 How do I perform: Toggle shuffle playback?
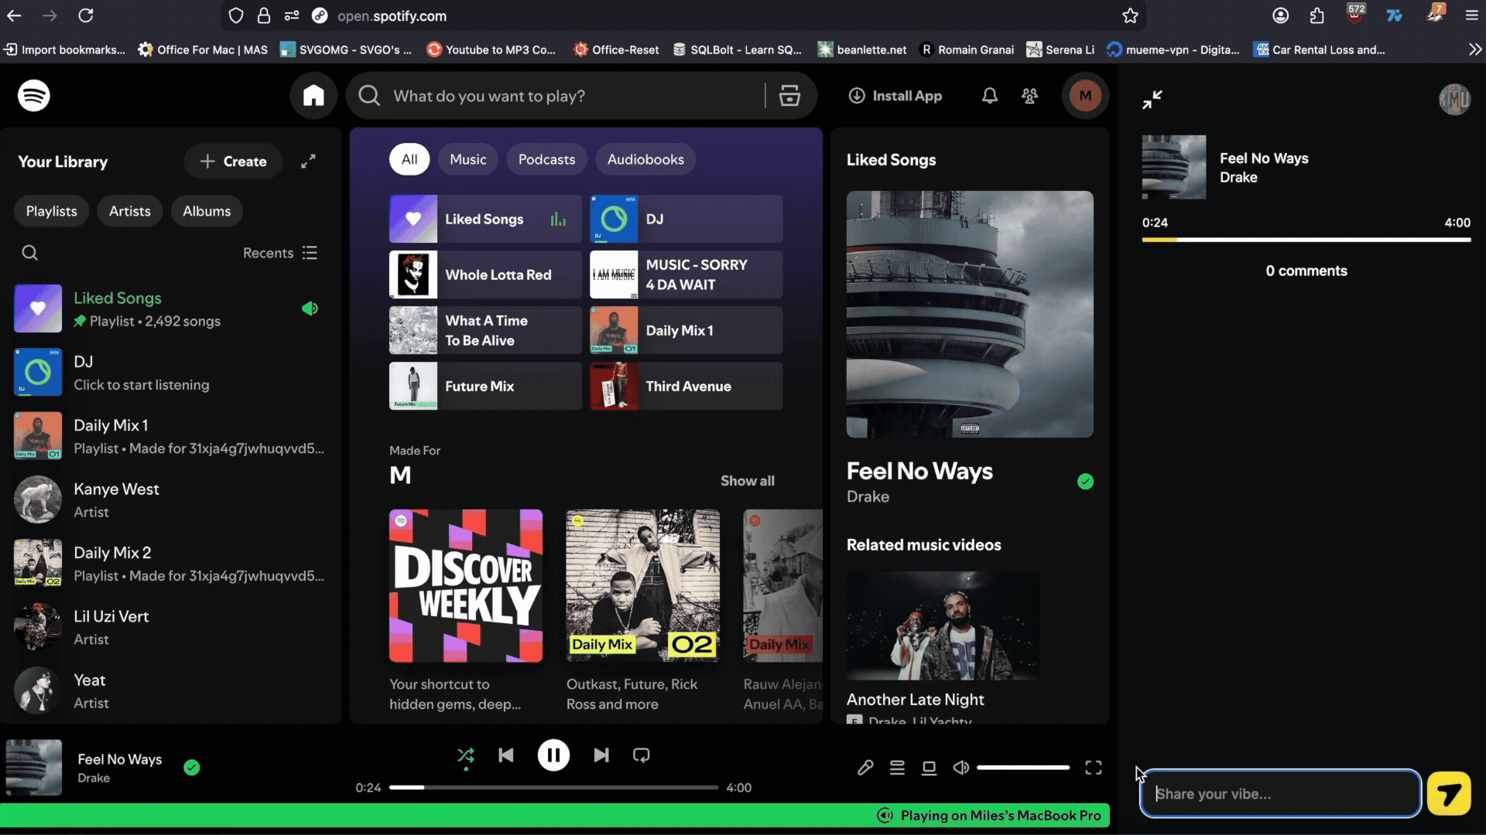pos(465,755)
